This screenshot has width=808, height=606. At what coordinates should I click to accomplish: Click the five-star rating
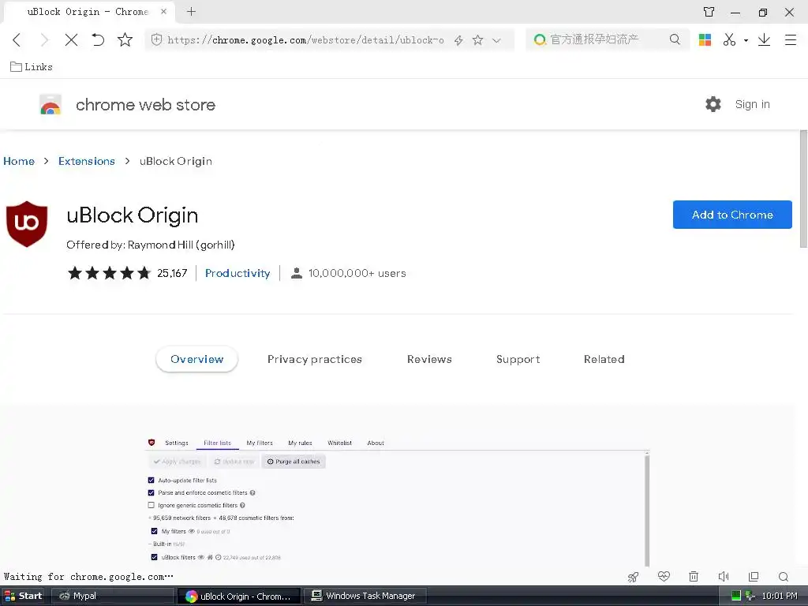click(109, 273)
